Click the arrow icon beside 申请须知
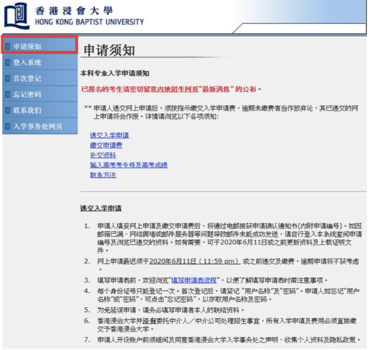 8,46
